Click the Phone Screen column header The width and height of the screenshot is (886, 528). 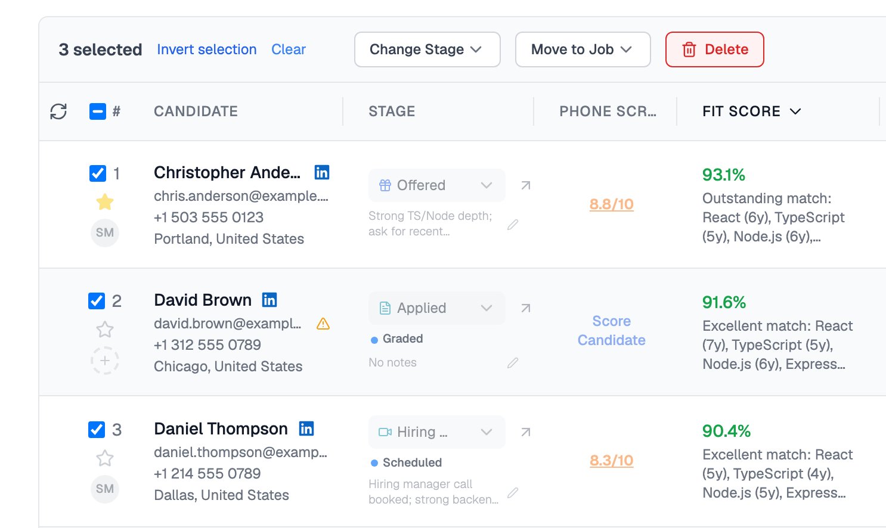[x=608, y=111]
